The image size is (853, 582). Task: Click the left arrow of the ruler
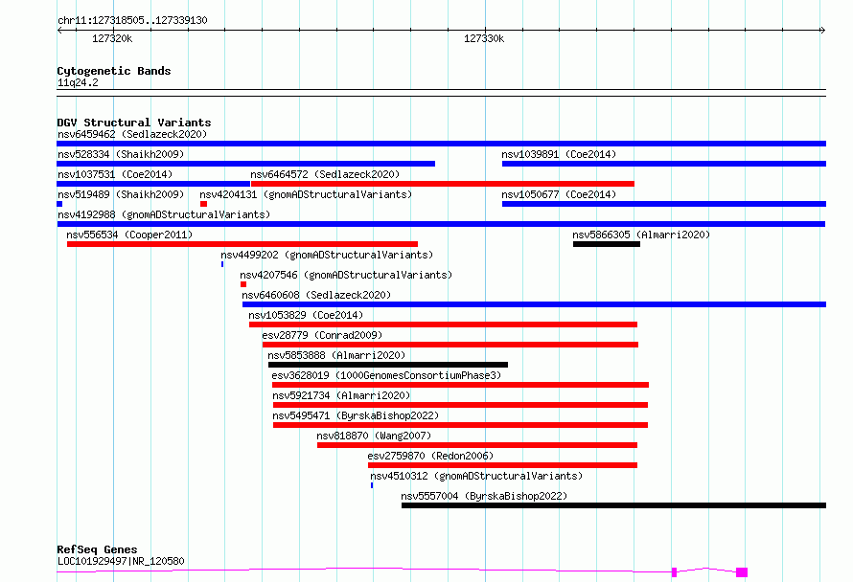pos(59,30)
